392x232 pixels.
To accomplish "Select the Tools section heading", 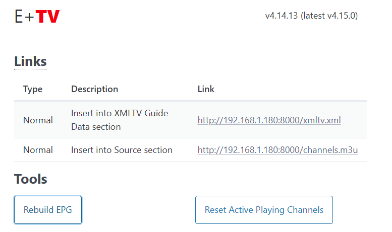I will tap(31, 179).
